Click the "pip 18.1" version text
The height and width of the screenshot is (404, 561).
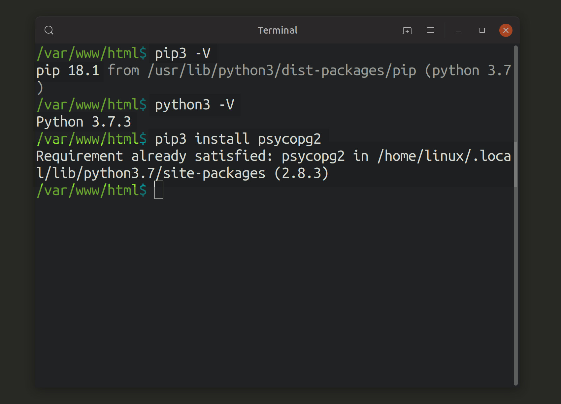coord(68,71)
